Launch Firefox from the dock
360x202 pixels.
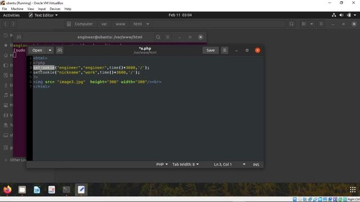[7, 190]
